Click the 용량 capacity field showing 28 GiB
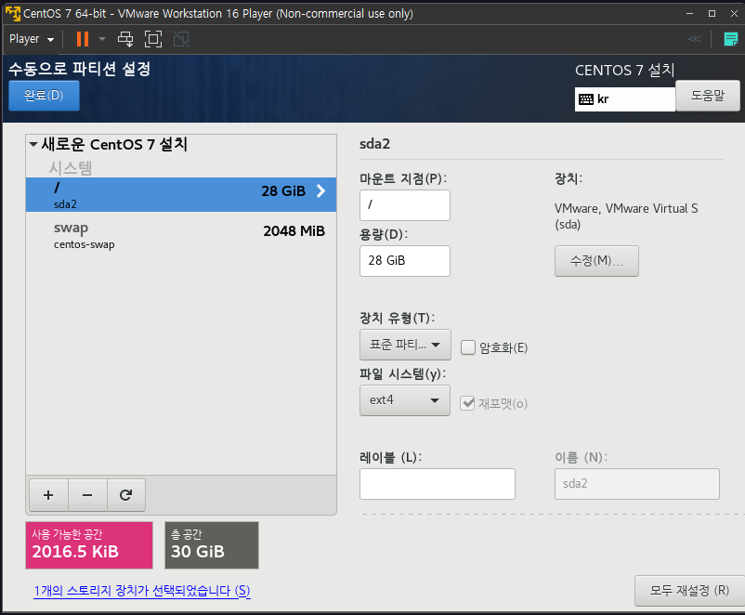Screen dimensions: 745x615 tap(405, 261)
